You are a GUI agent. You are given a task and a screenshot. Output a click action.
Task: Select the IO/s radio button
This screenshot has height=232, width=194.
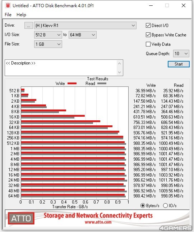point(165,205)
